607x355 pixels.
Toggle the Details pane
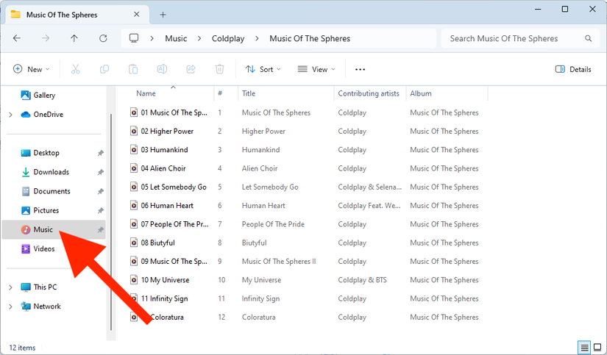573,69
